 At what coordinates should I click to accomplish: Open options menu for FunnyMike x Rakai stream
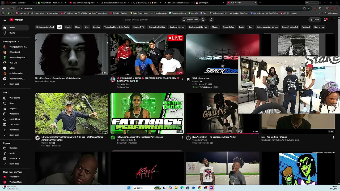182,79
